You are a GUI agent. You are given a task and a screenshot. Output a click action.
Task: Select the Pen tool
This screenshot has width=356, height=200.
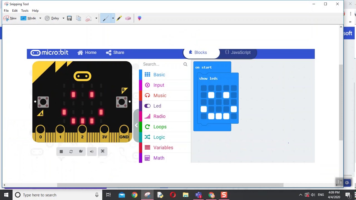[106, 18]
